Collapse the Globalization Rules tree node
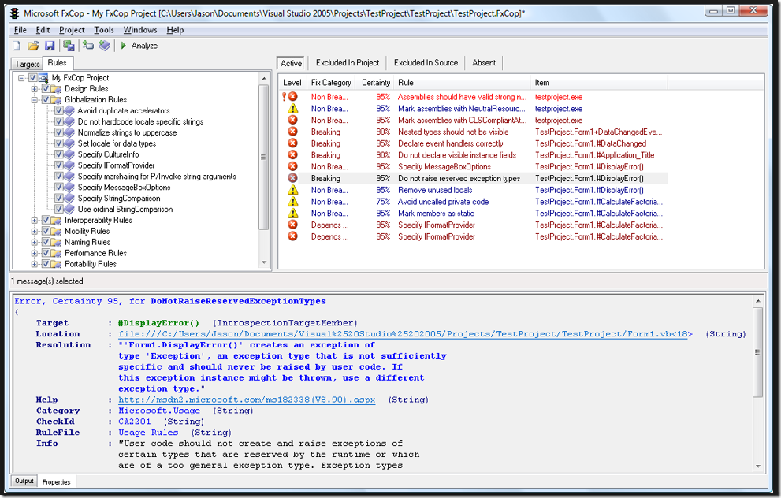781x498 pixels. tap(35, 100)
